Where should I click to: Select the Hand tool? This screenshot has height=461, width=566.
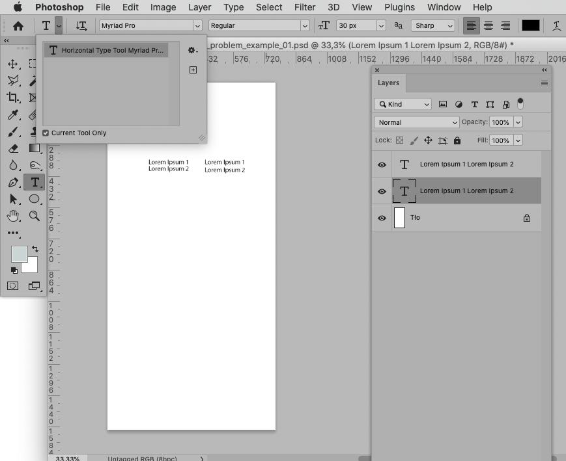pos(13,216)
